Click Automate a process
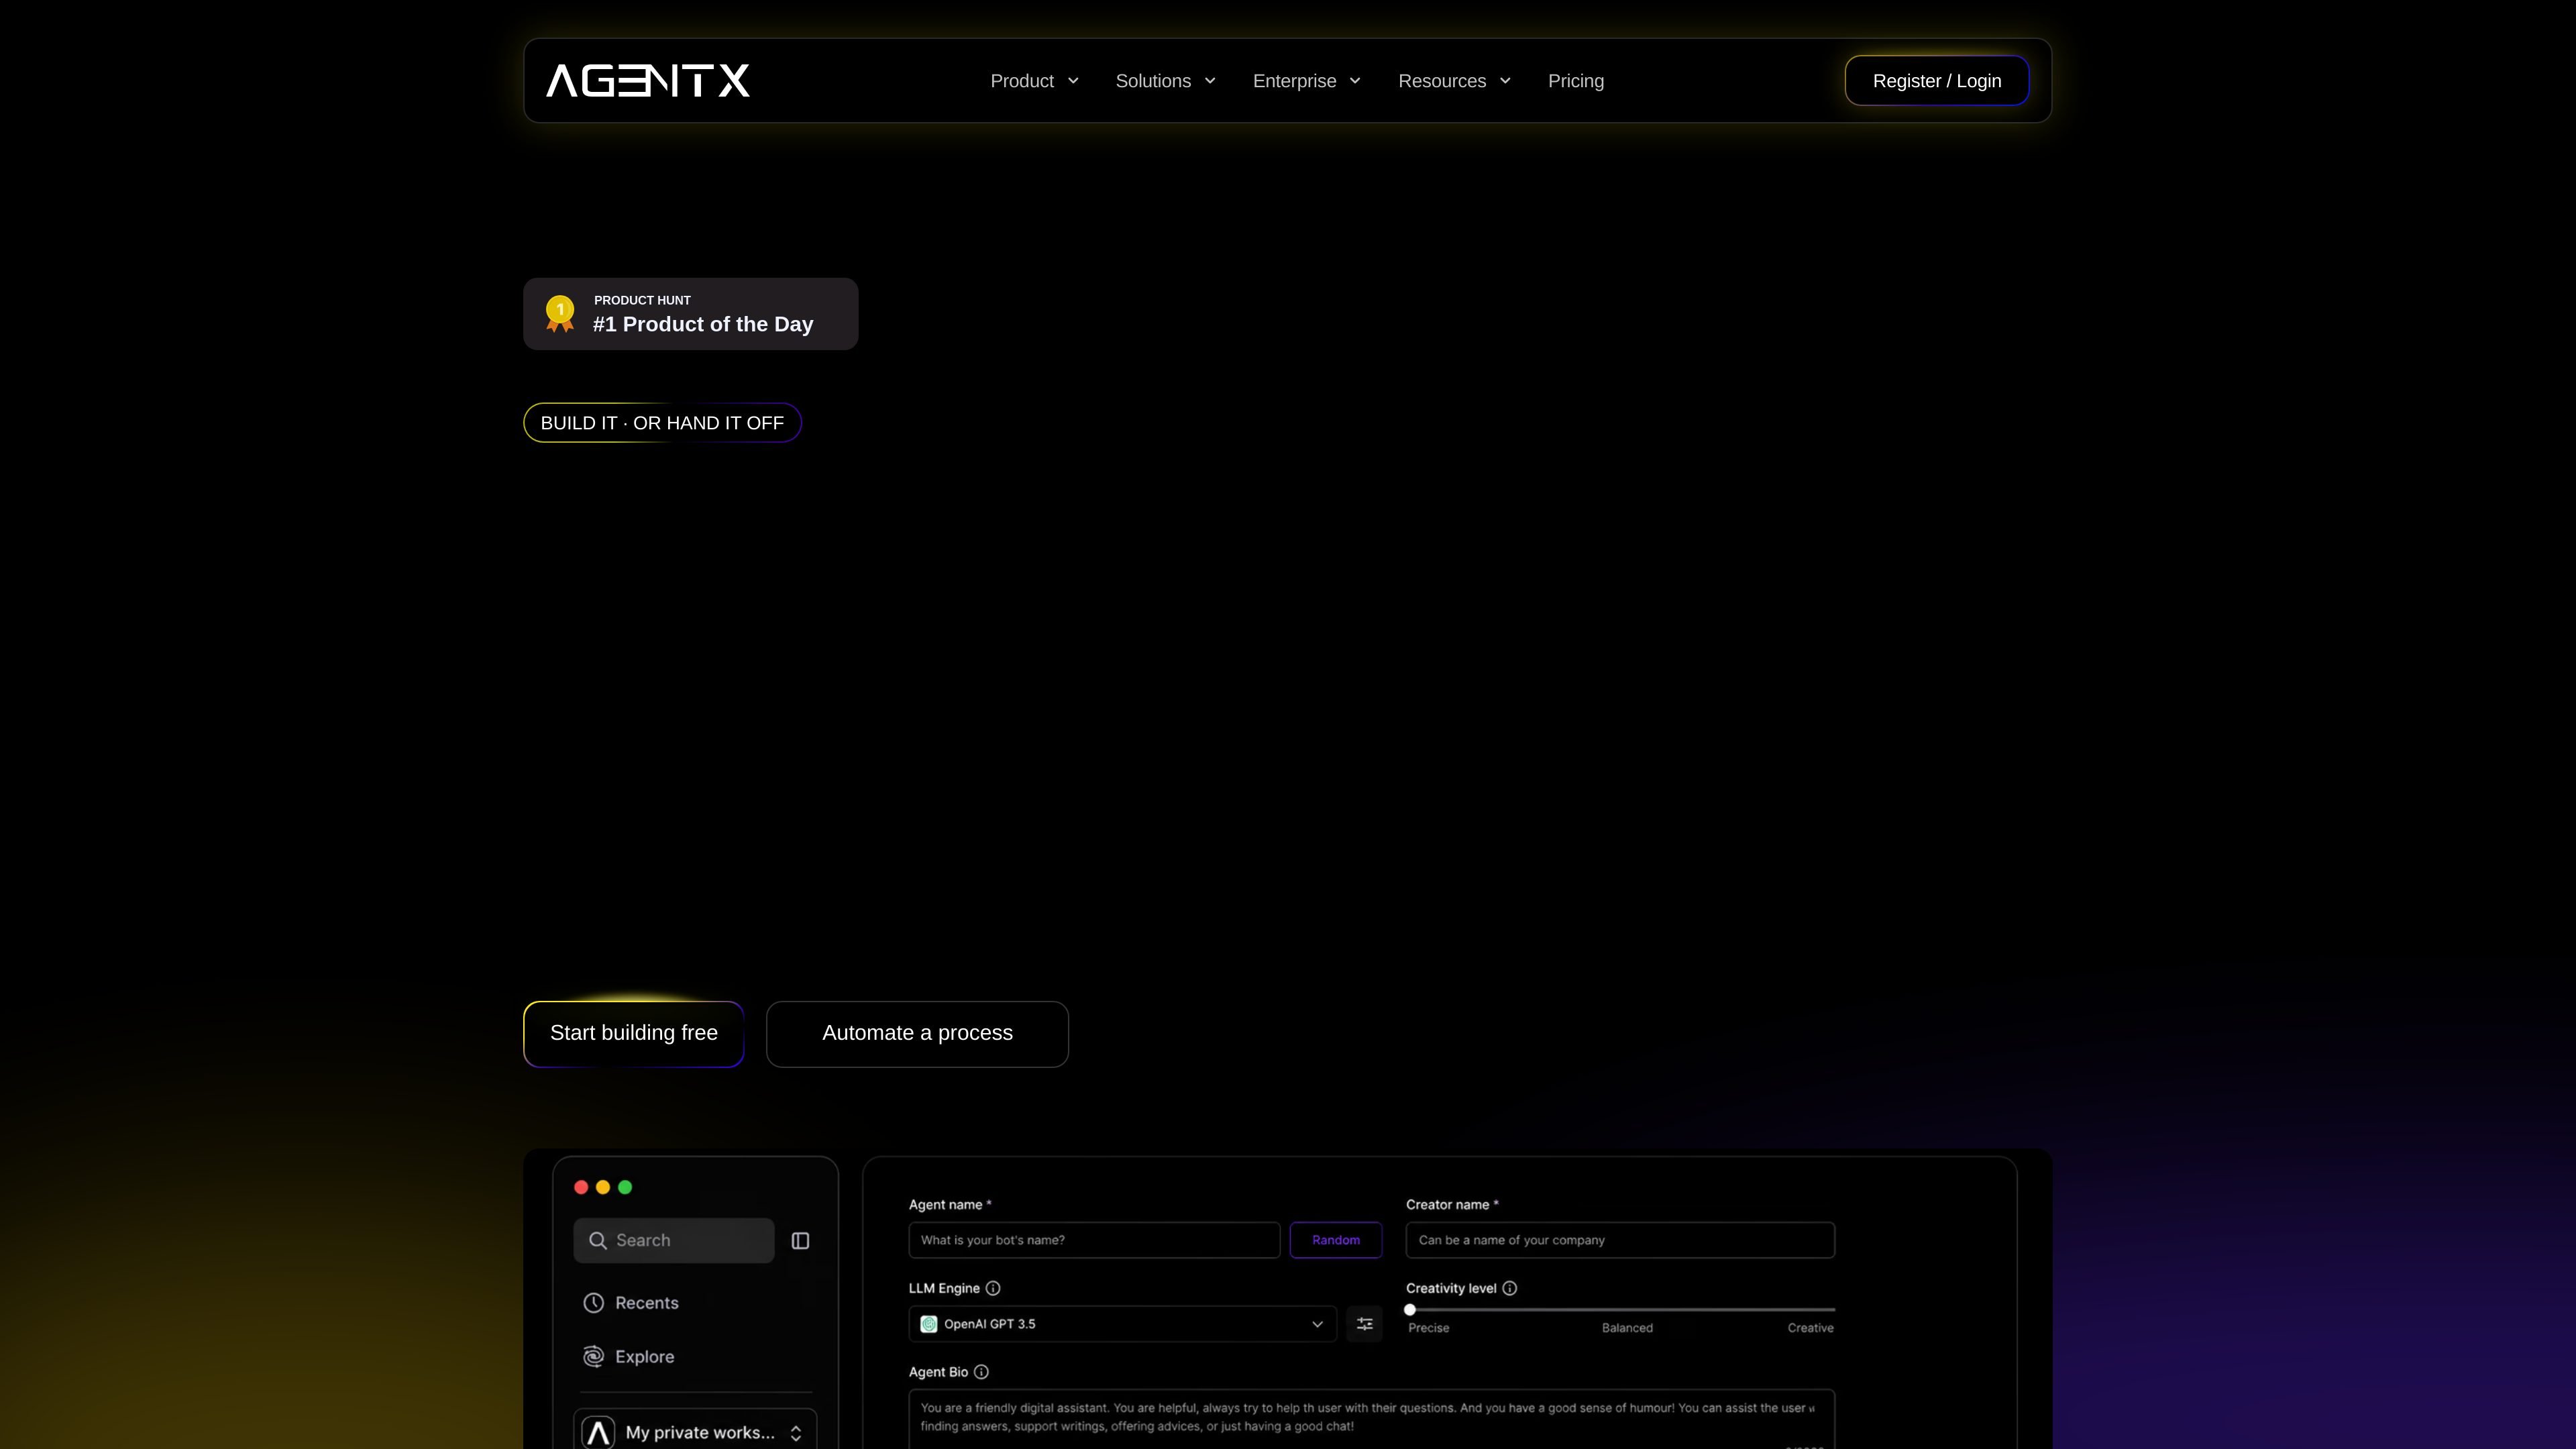Image resolution: width=2576 pixels, height=1449 pixels. (x=917, y=1033)
